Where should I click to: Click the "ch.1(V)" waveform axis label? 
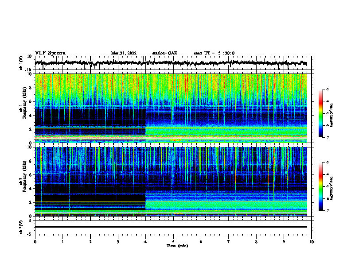pyautogui.click(x=21, y=63)
